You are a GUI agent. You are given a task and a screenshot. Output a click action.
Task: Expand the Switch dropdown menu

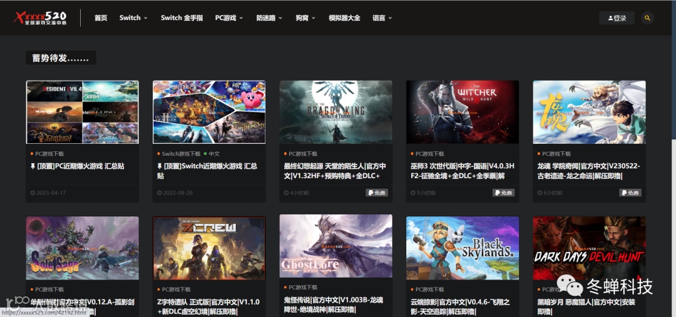tap(133, 18)
